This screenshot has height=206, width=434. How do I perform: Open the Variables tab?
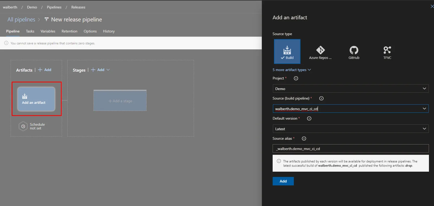[x=48, y=31]
